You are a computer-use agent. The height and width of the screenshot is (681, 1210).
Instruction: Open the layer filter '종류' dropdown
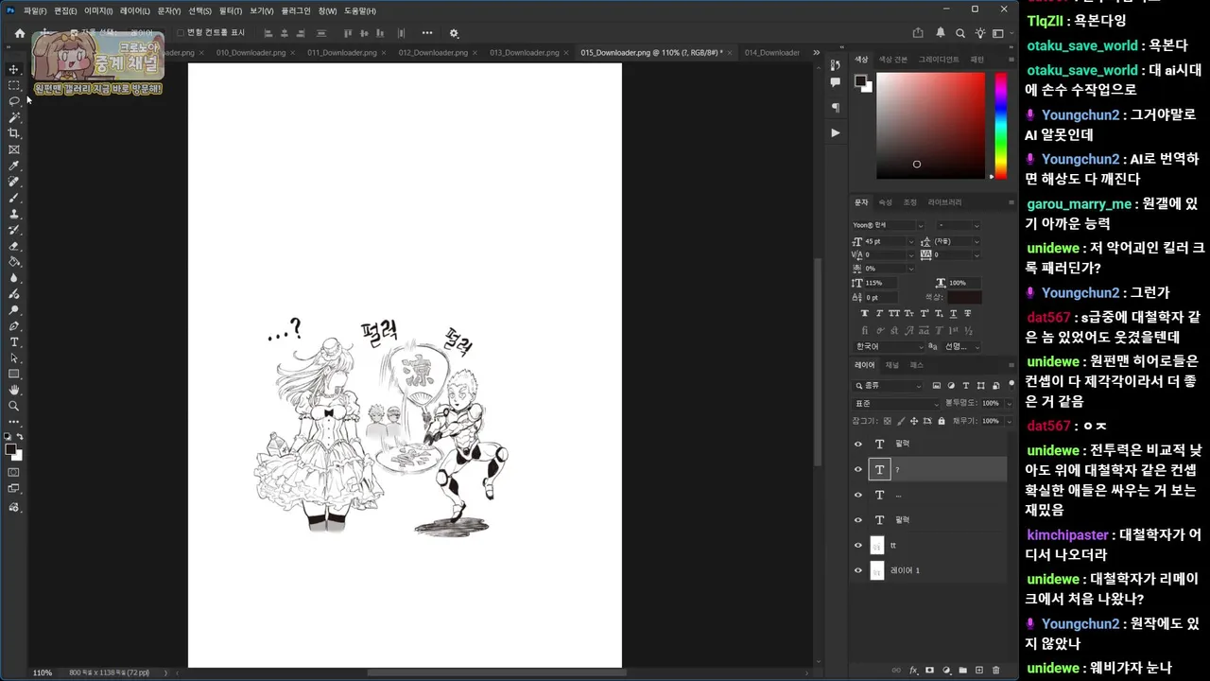(888, 386)
